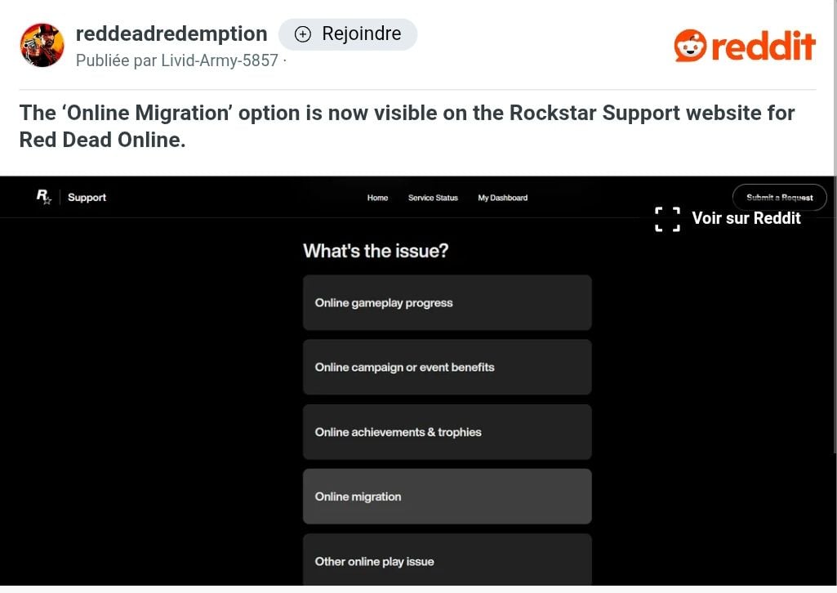The width and height of the screenshot is (837, 593).
Task: Click the Support label beside logo
Action: (87, 198)
